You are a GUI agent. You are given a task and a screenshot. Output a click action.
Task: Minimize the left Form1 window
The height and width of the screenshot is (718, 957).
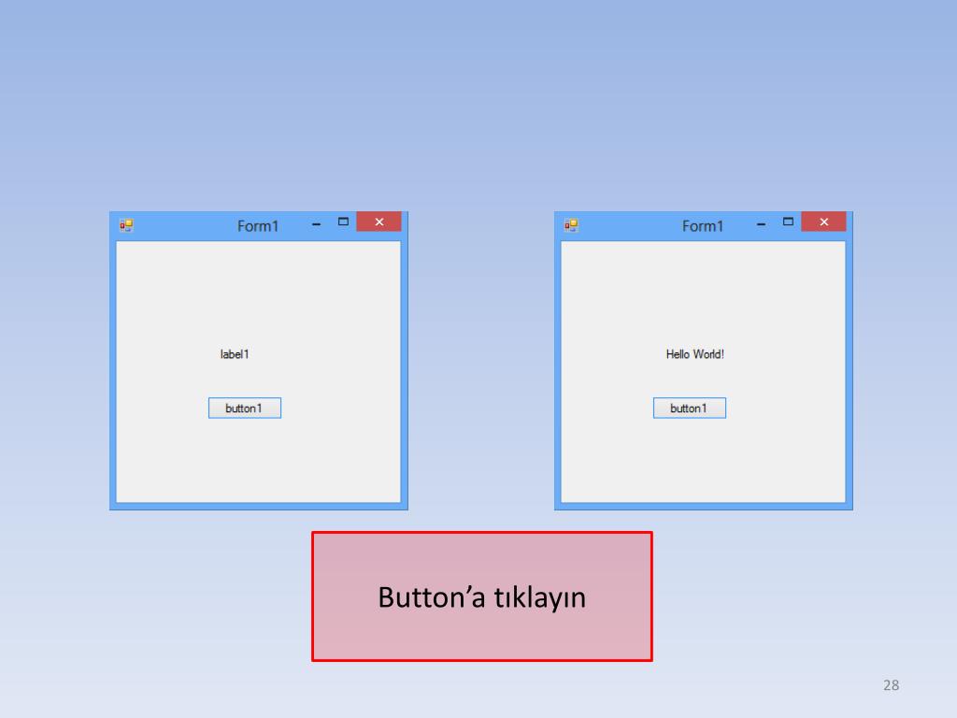pyautogui.click(x=316, y=224)
